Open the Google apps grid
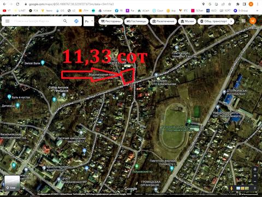The height and width of the screenshot is (197, 262). click(x=243, y=21)
